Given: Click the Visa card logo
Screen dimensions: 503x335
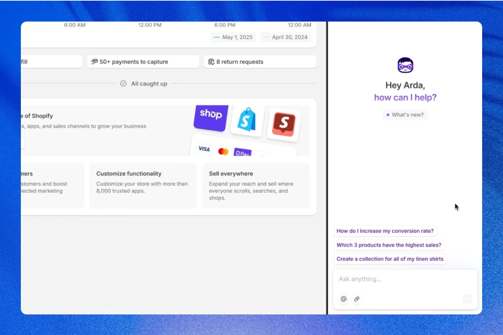Looking at the screenshot, I should 204,149.
